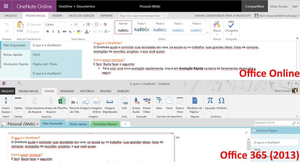Apply the Título 2 style
This screenshot has width=300, height=162.
pyautogui.click(x=160, y=27)
